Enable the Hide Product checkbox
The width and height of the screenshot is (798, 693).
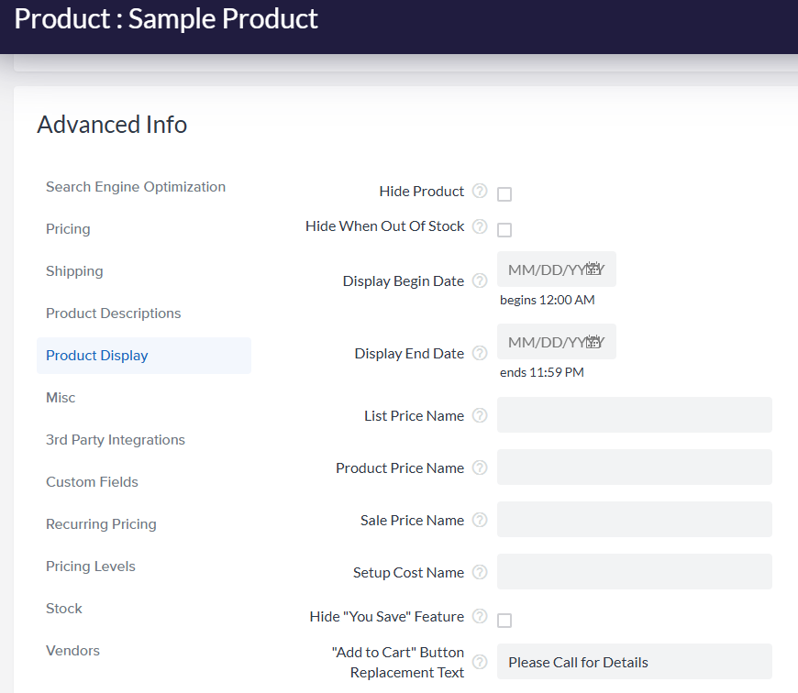(504, 193)
